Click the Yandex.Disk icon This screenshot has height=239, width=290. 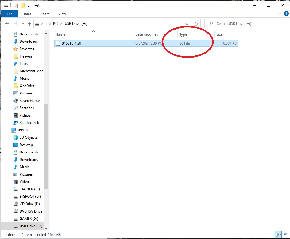16,123
